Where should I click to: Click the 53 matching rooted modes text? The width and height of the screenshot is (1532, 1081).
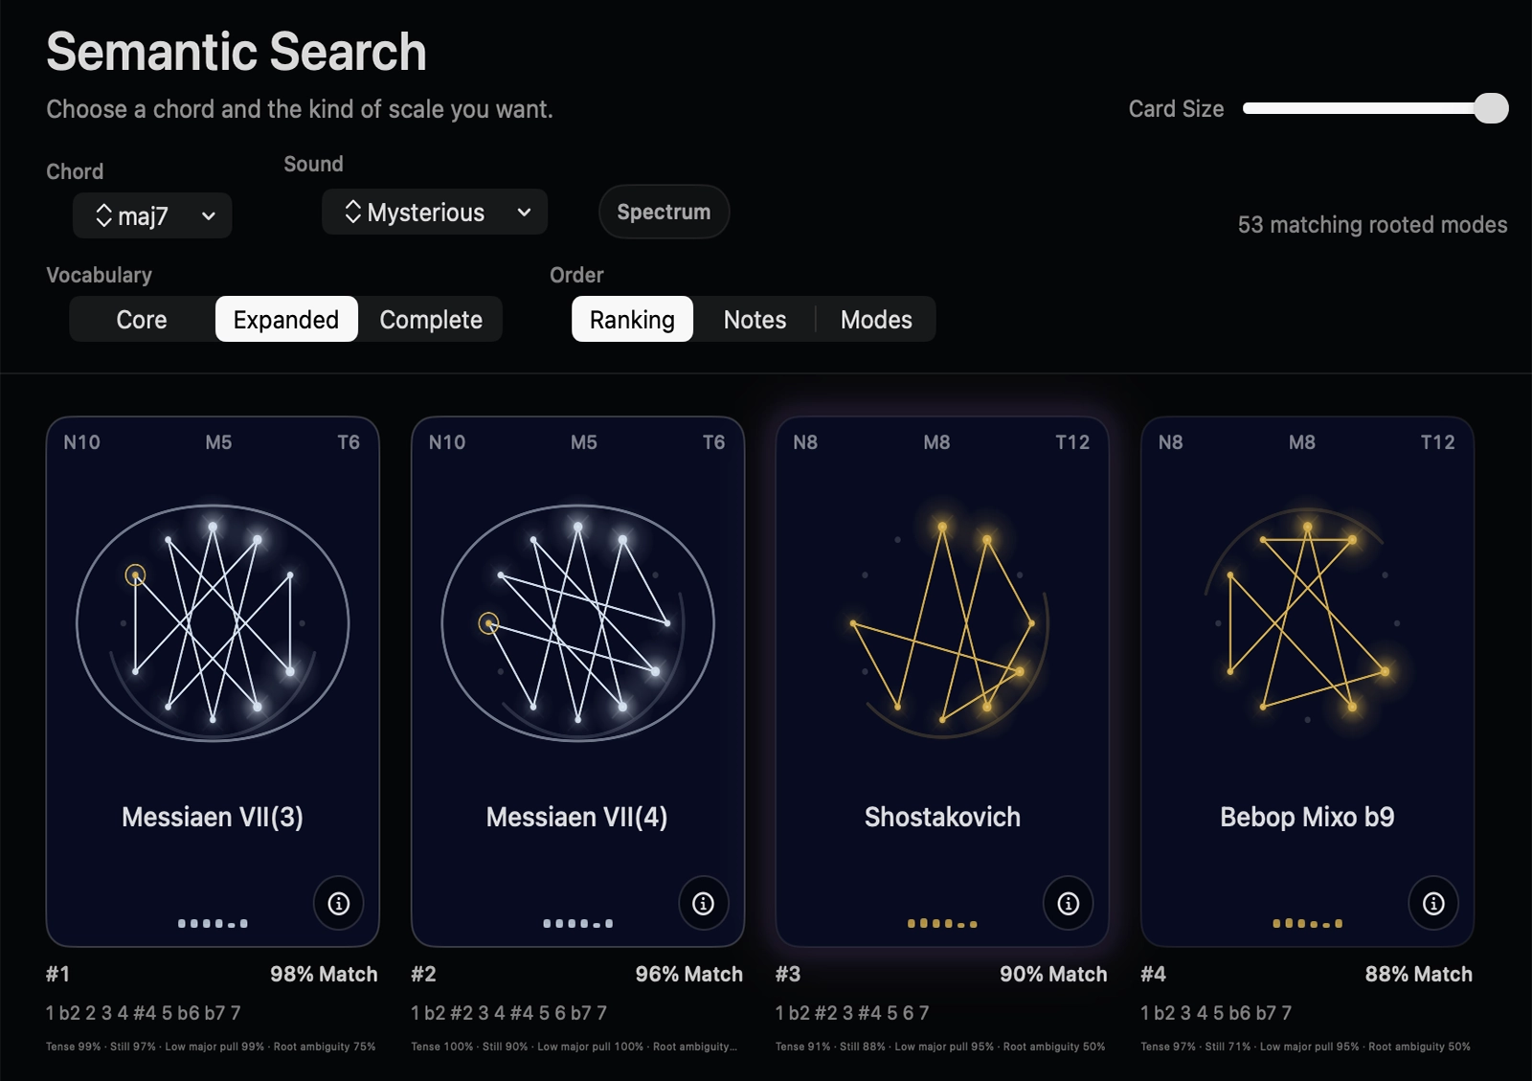[x=1372, y=224]
